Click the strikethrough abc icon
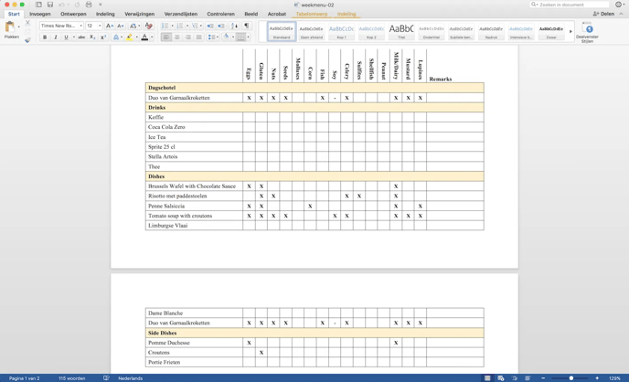This screenshot has height=382, width=629. 80,37
